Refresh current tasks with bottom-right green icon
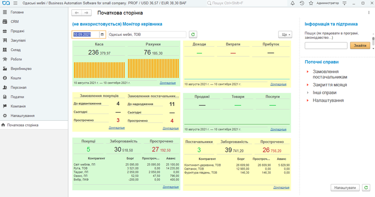Image resolution: width=375 pixels, height=197 pixels. click(x=366, y=188)
